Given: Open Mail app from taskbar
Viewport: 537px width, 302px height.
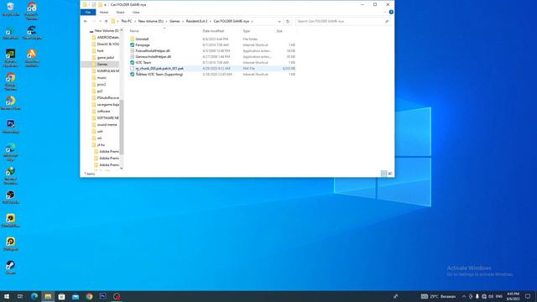Looking at the screenshot, I should pos(76,296).
